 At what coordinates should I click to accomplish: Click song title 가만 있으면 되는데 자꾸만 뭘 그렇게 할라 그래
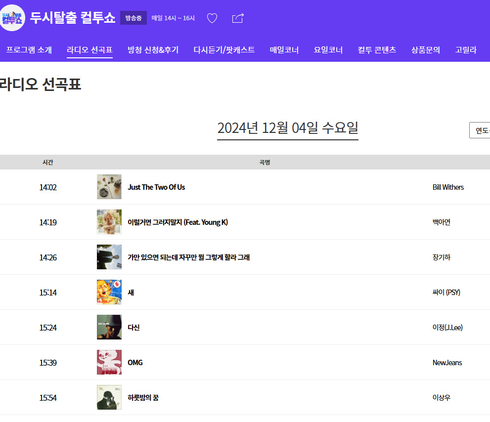[x=189, y=257]
